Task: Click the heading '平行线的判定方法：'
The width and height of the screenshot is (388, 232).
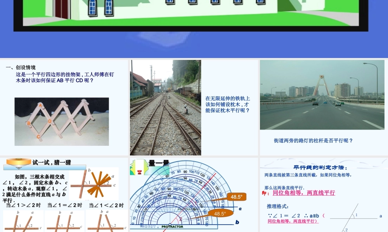Action: pyautogui.click(x=320, y=168)
